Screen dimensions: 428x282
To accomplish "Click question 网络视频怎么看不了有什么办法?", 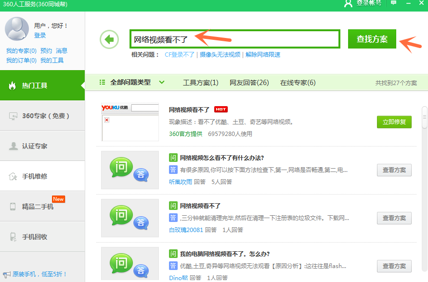I will tap(222, 158).
